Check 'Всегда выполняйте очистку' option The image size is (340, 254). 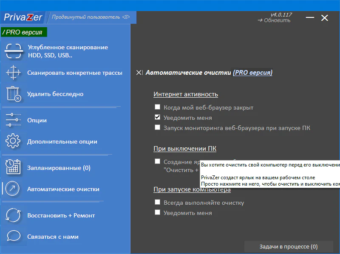pos(157,203)
